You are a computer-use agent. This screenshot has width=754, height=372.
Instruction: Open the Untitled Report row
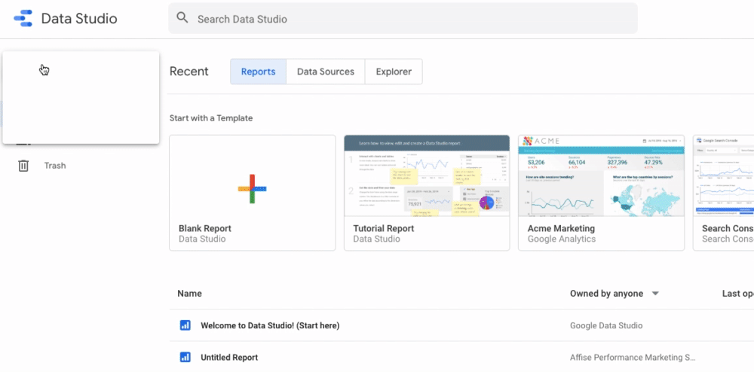point(461,357)
